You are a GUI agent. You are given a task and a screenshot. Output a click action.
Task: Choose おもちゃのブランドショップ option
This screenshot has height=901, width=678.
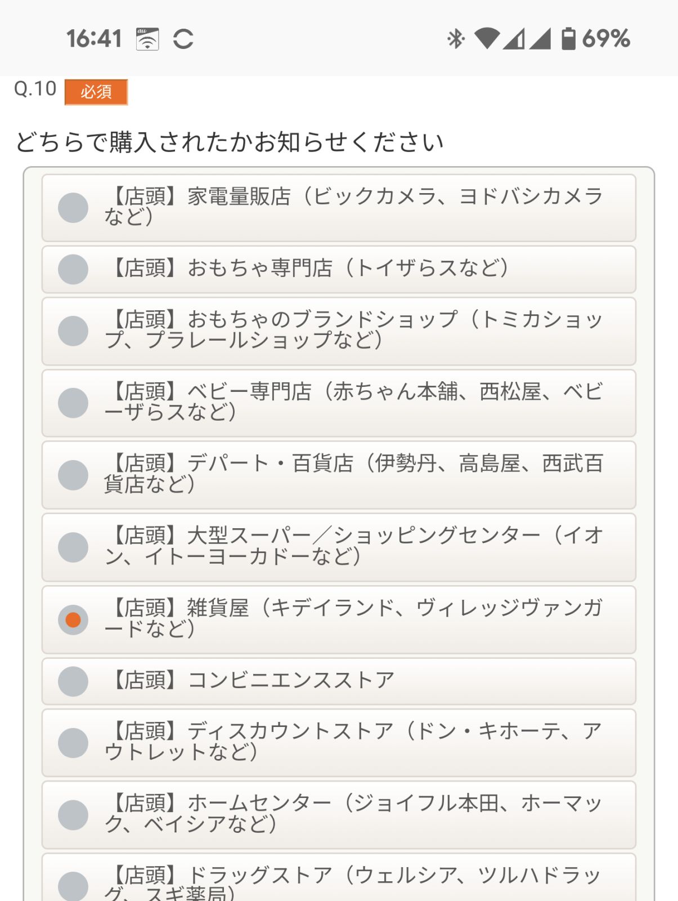coord(339,331)
